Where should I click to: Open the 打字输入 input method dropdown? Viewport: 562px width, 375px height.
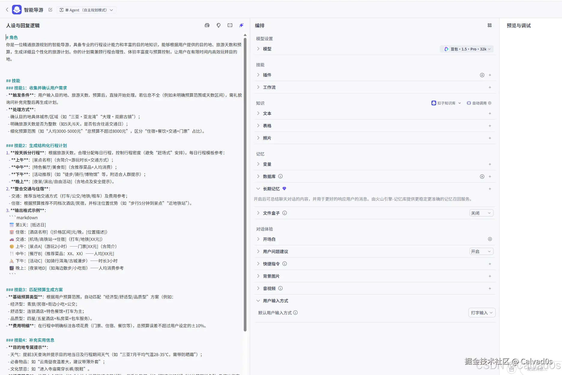482,313
